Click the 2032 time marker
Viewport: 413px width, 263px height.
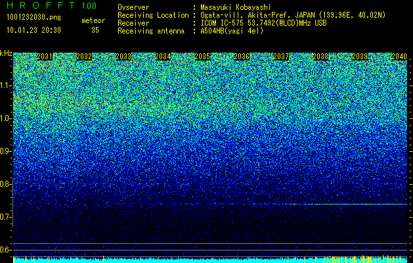click(x=84, y=57)
